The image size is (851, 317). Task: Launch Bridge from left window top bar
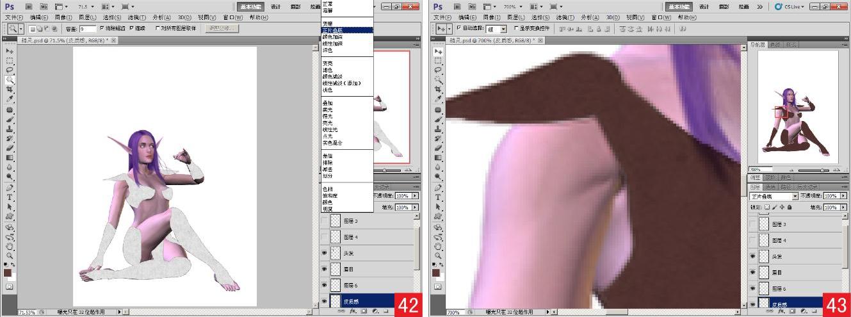click(29, 6)
